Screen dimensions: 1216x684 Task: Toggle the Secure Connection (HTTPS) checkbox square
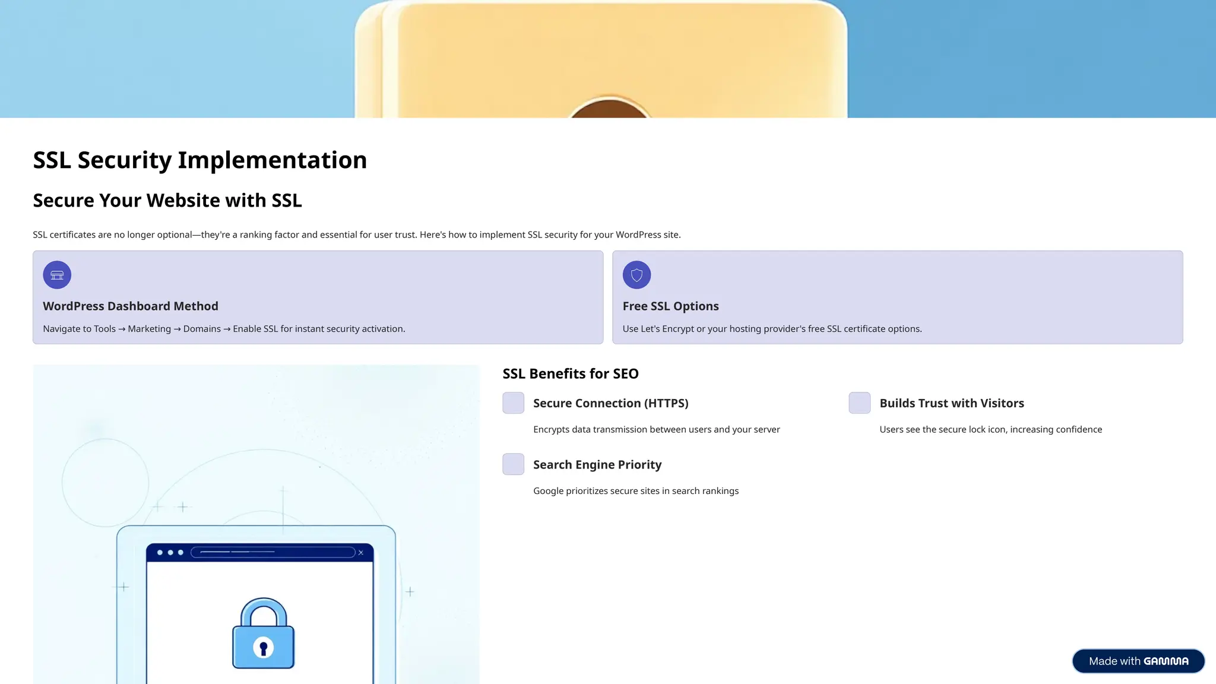513,403
